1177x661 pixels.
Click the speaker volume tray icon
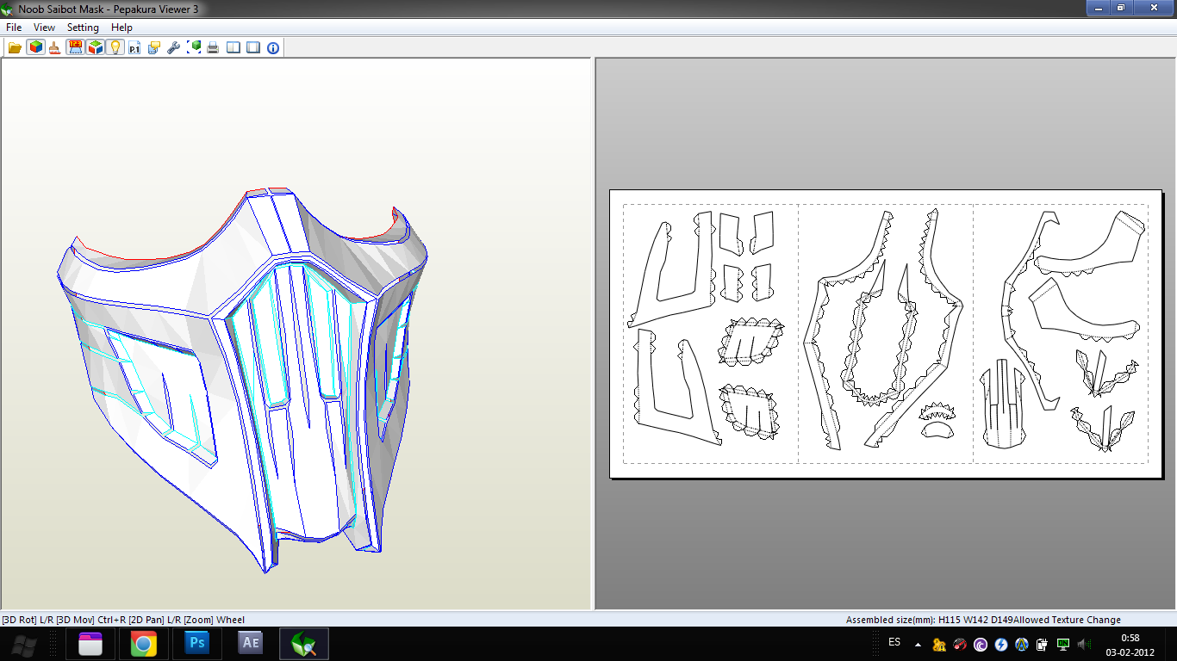click(x=1084, y=644)
